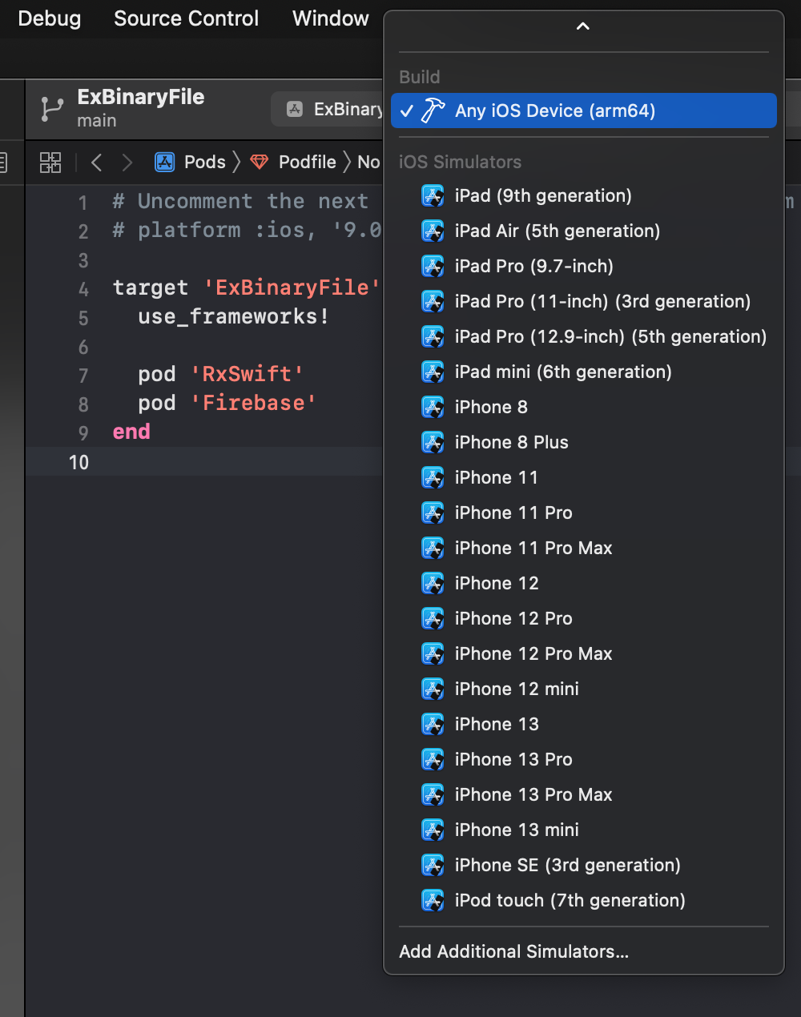The height and width of the screenshot is (1017, 801).
Task: Choose iPad Pro (9.7-inch) simulator
Action: pyautogui.click(x=584, y=266)
